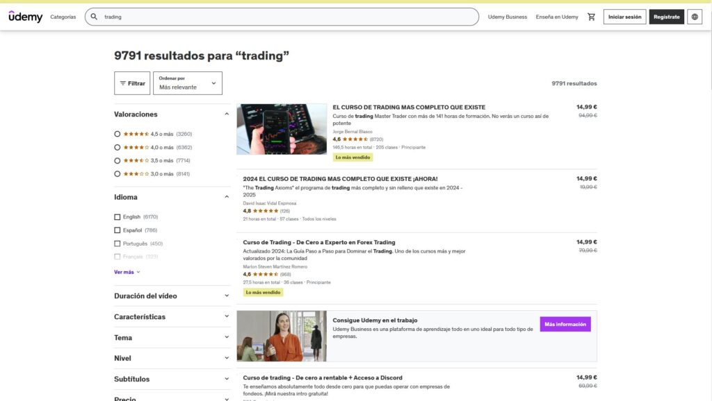This screenshot has width=712, height=401.
Task: Open the Ordenar por dropdown
Action: click(x=188, y=83)
